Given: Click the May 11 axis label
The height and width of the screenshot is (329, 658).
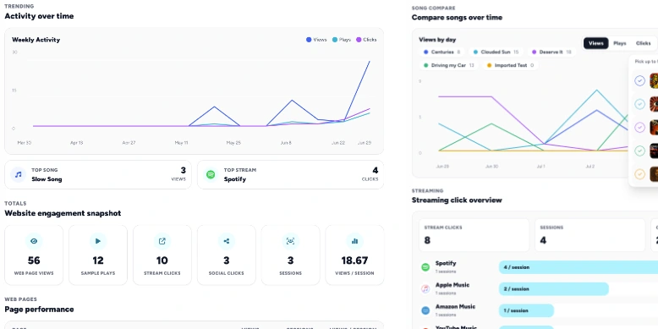Looking at the screenshot, I should point(181,143).
